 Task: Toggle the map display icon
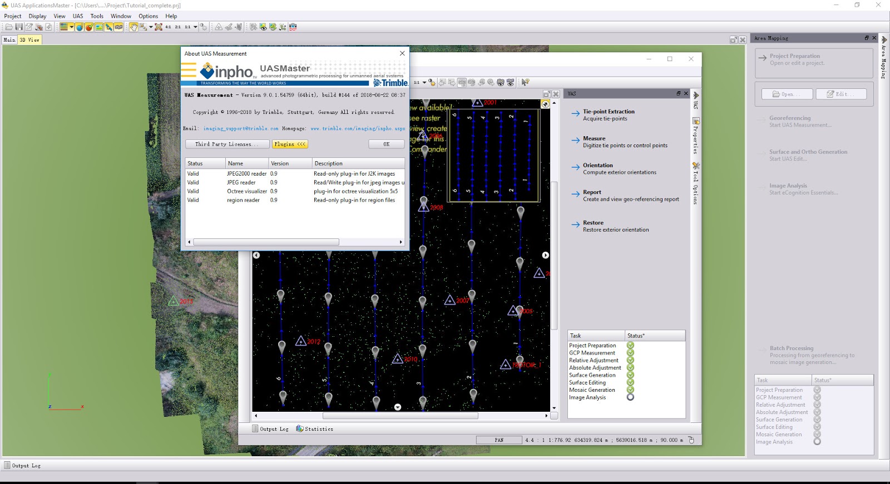[x=118, y=27]
